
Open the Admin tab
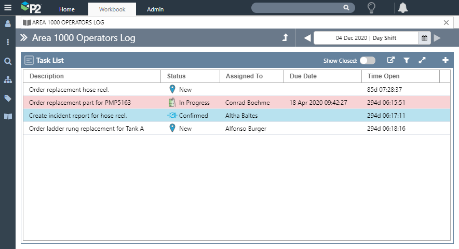pyautogui.click(x=155, y=9)
